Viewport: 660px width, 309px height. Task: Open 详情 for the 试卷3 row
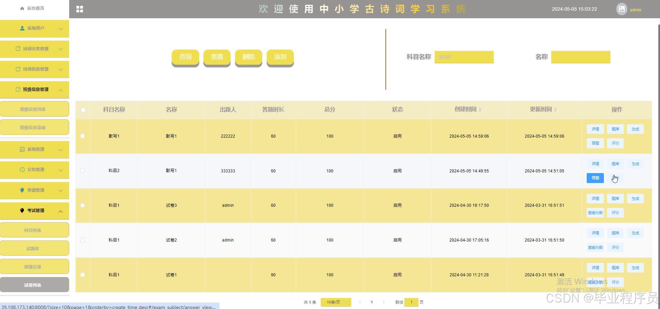pos(595,199)
